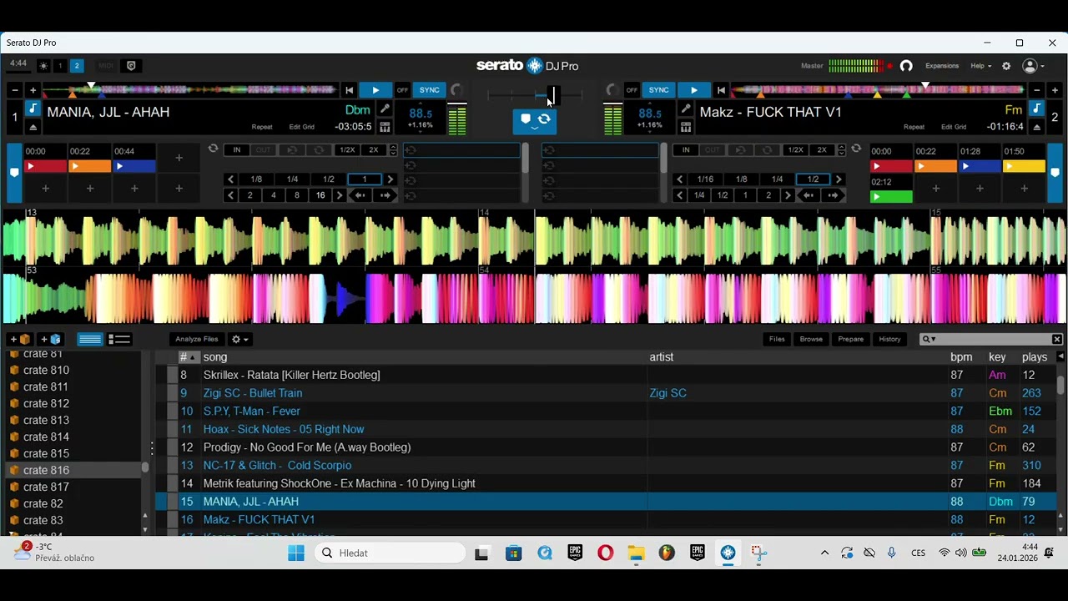Open Edit Grid for deck 1
Screen dimensions: 1068x601
pyautogui.click(x=301, y=127)
